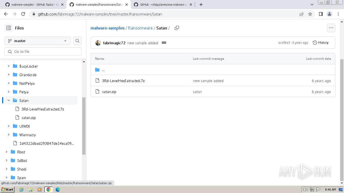This screenshot has width=344, height=193.
Task: Open 3Rd-LevelHexEatracted.7z in the file list
Action: 123,81
